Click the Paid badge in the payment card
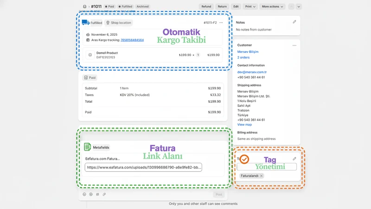Screen dimensions: 371x209 [90, 78]
